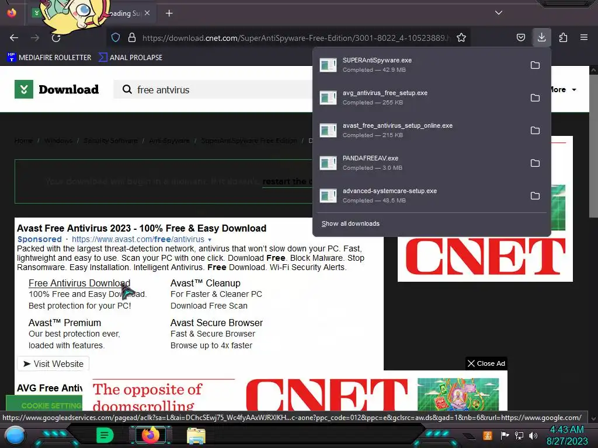Open the Start orb on taskbar

coord(15,435)
